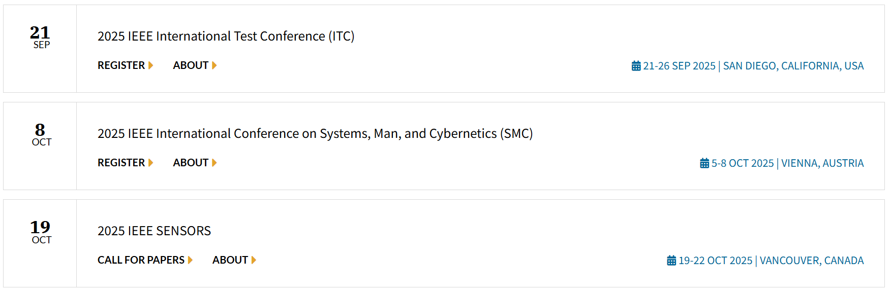The image size is (892, 292).
Task: Open the 2025 IEEE SENSORS event title
Action: coord(154,231)
